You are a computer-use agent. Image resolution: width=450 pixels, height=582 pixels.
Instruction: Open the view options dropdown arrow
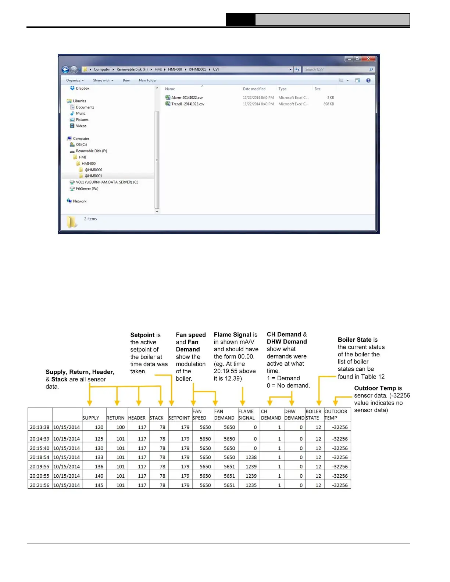348,80
